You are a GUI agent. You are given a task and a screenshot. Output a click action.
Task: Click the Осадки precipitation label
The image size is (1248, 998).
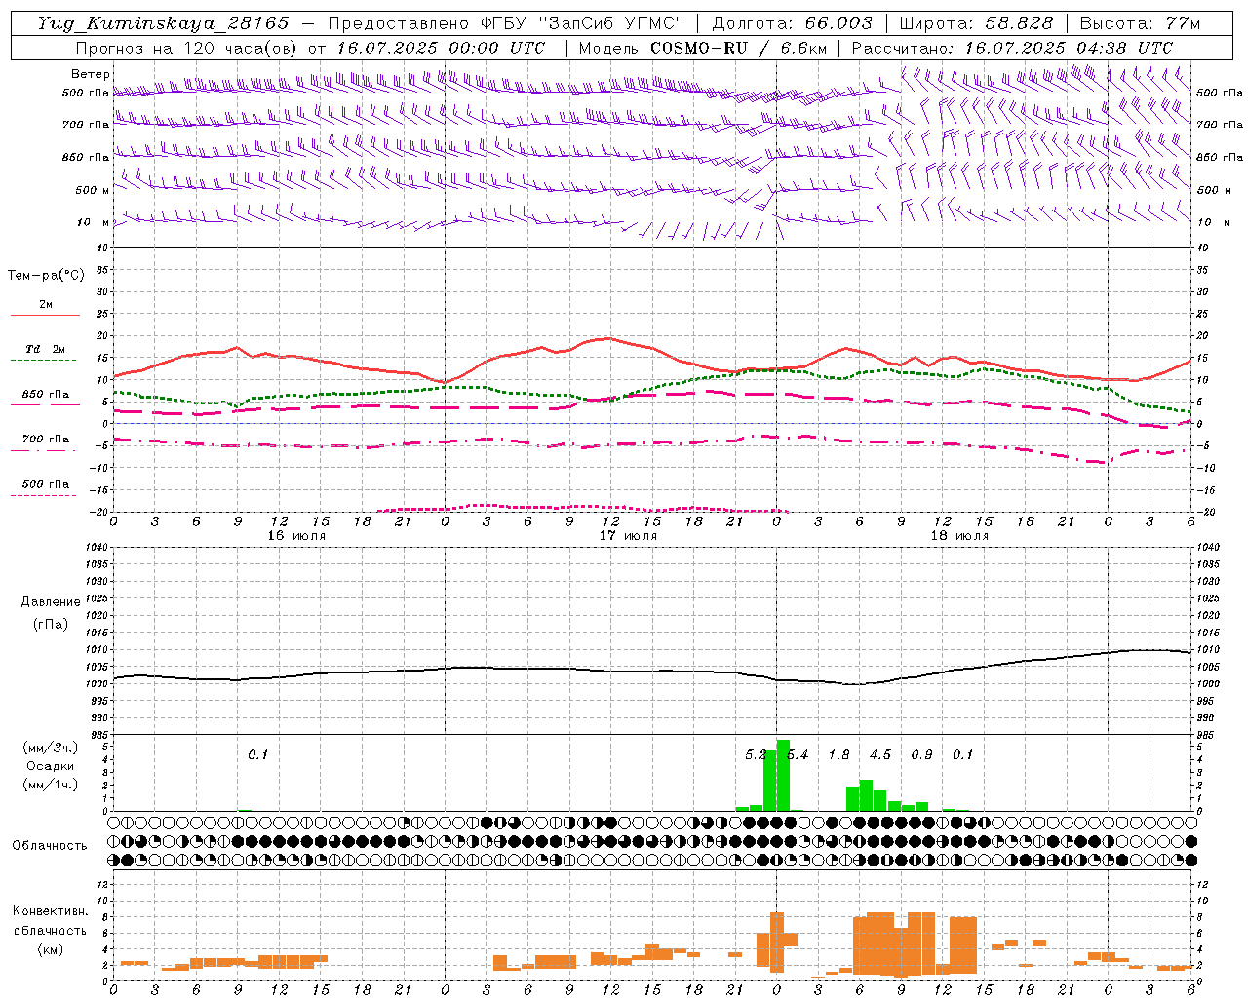coord(51,766)
